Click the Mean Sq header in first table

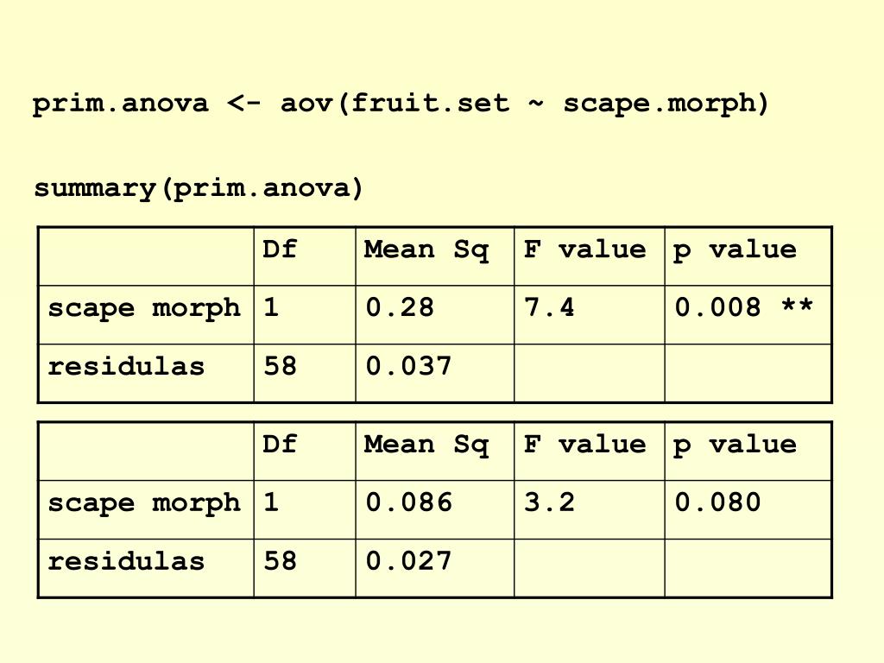[x=426, y=249]
